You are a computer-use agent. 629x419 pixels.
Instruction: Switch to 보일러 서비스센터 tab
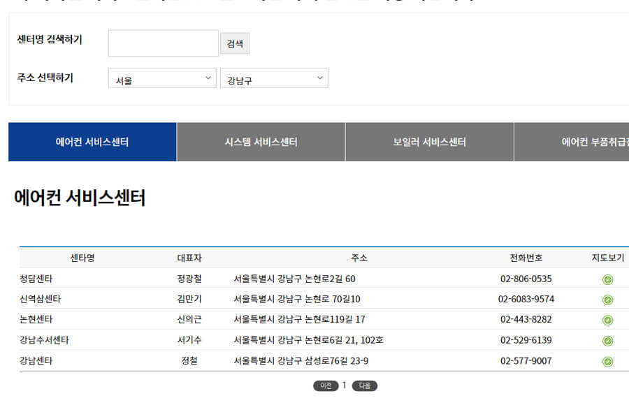[x=429, y=142]
